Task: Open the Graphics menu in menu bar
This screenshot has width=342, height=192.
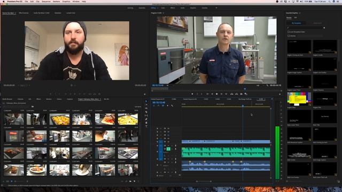Action: tap(66, 2)
